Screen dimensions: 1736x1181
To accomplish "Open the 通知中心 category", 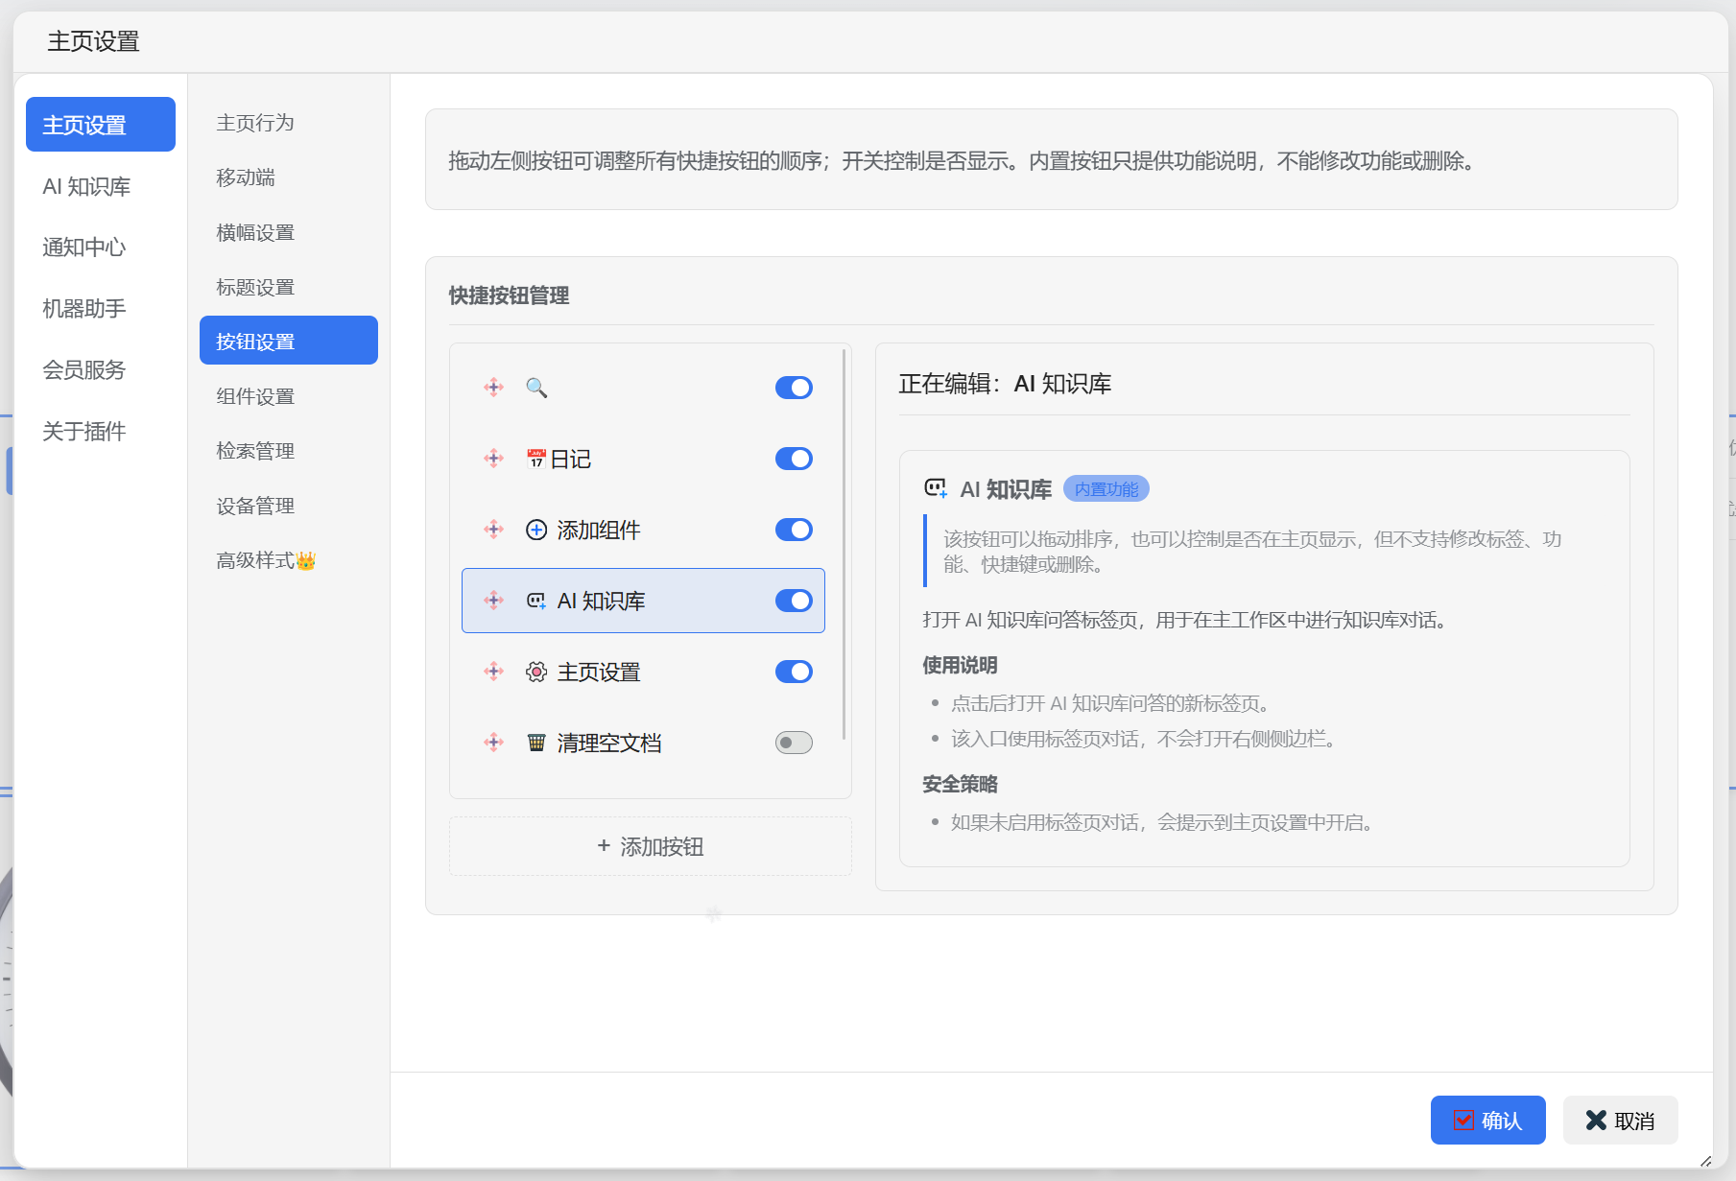I will point(101,248).
